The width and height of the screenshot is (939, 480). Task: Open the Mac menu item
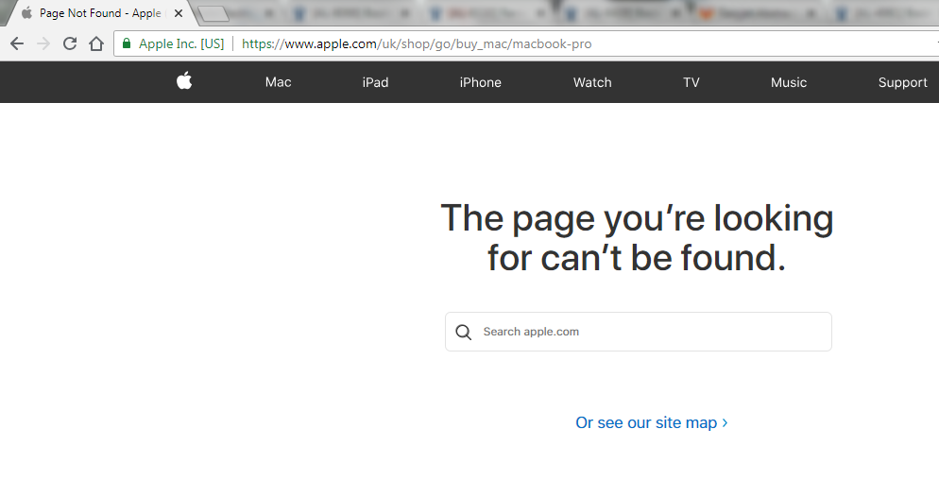[279, 83]
